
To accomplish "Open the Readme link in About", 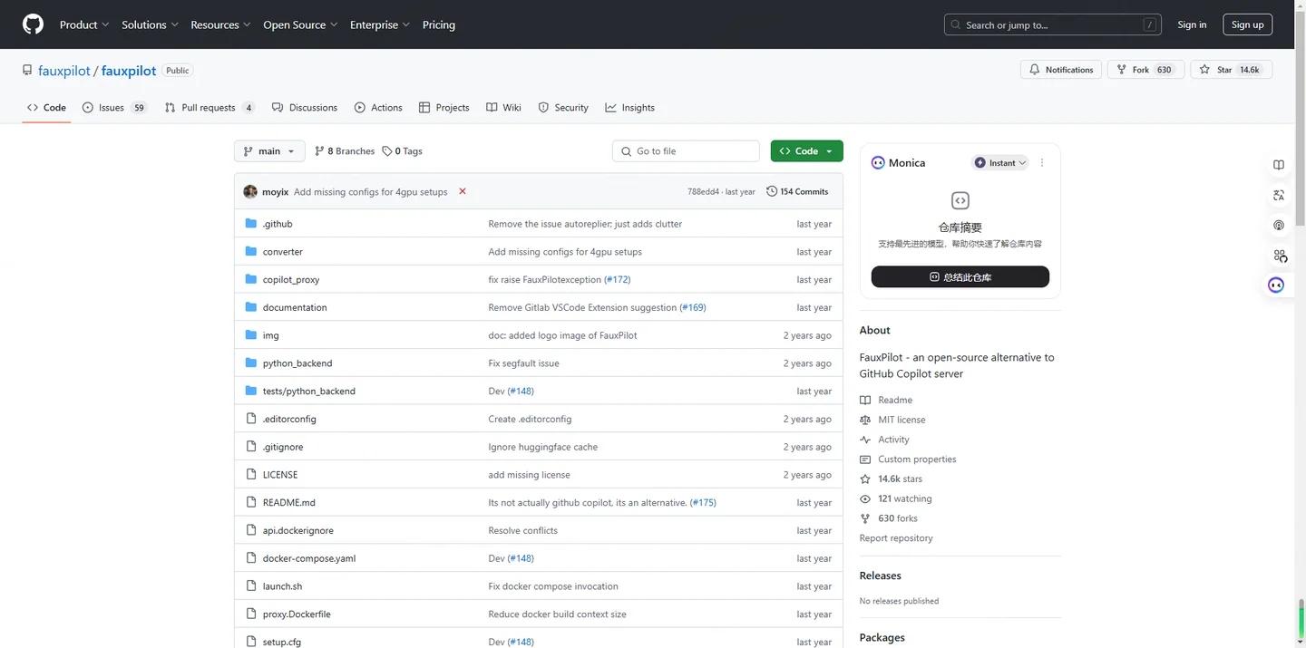I will pyautogui.click(x=886, y=400).
